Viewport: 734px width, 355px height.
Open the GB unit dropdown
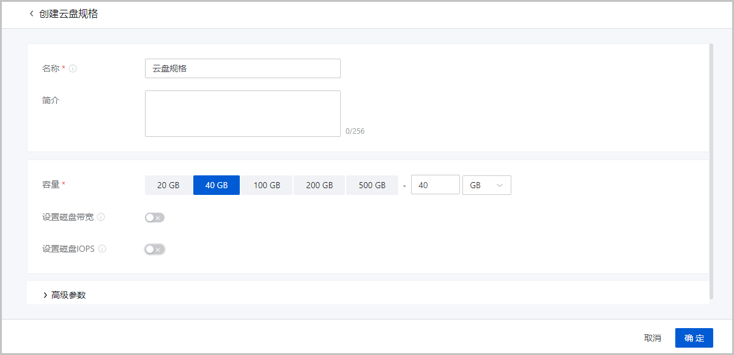486,185
